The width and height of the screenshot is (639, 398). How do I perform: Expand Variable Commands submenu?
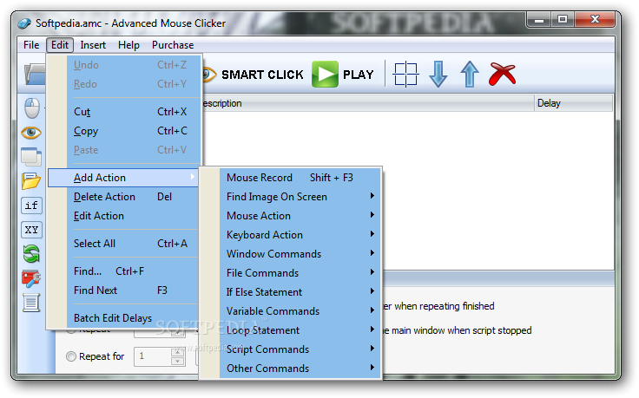coord(300,311)
